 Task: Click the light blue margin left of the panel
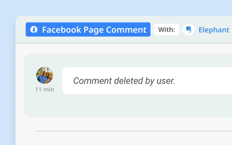pos(7,80)
